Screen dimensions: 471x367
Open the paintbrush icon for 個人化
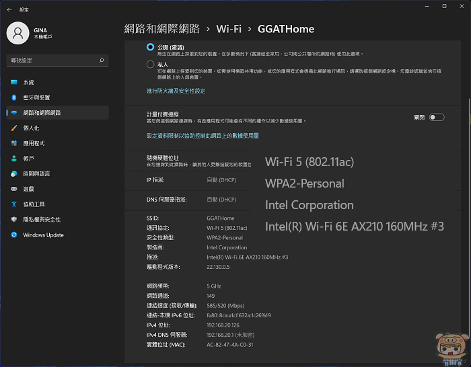point(14,128)
